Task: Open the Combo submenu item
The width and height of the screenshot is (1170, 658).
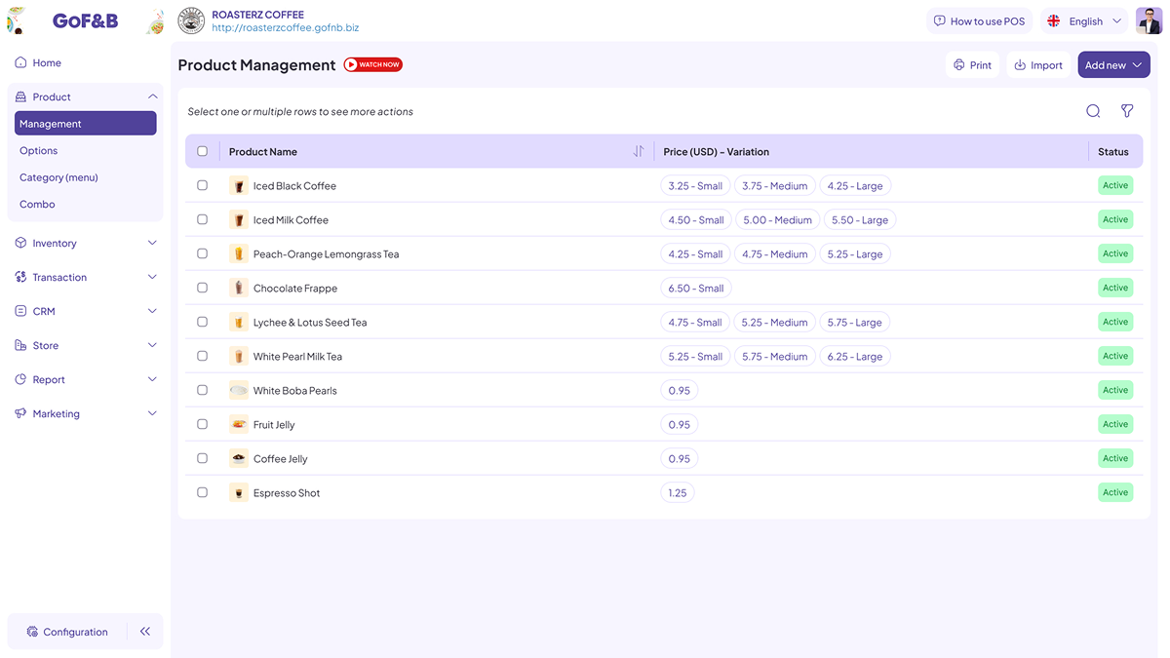Action: 37,204
